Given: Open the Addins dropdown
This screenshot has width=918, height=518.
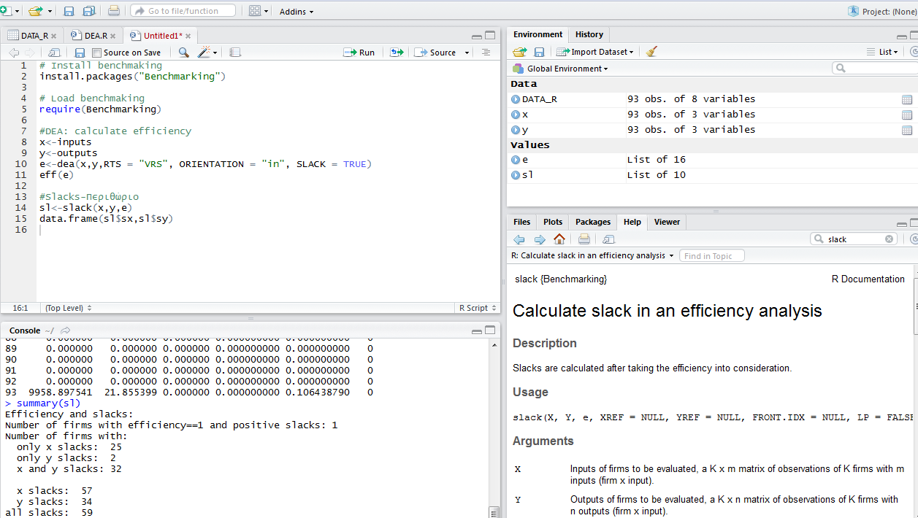Looking at the screenshot, I should click(297, 12).
